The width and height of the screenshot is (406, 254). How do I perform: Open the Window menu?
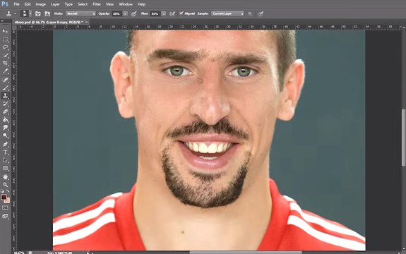click(x=126, y=4)
